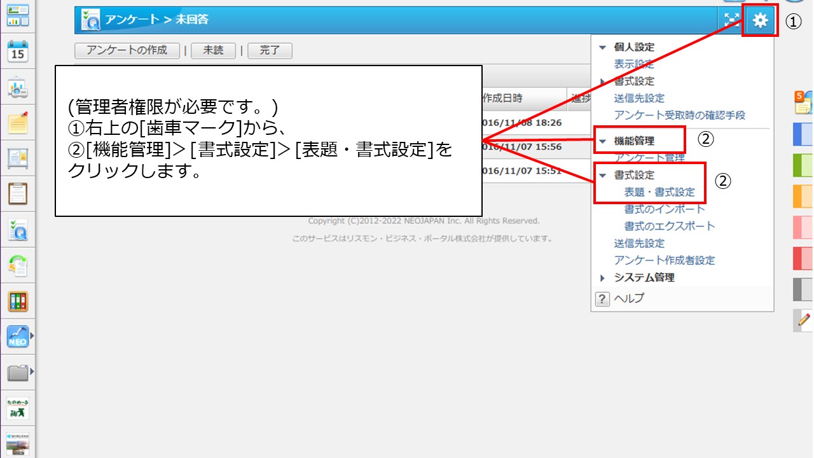Screen dimensions: 814x458
Task: Launch the たのめーる shortcut icon
Action: pos(17,409)
